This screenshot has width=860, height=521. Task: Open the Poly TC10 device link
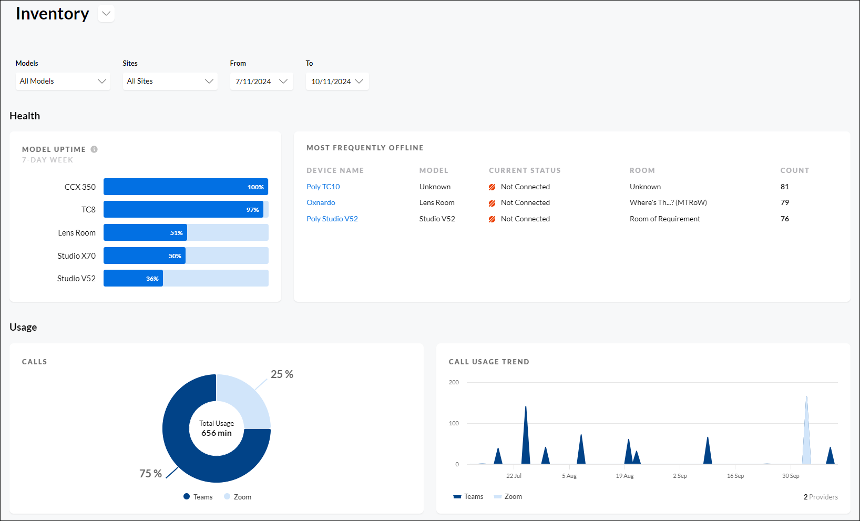323,187
